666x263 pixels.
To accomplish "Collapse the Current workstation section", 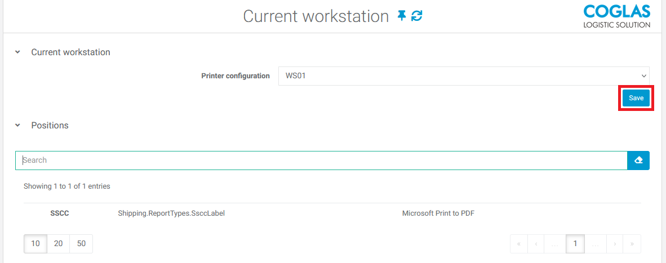I will tap(17, 52).
